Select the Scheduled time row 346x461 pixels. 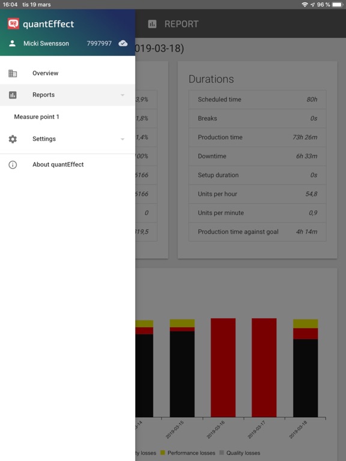(x=258, y=100)
